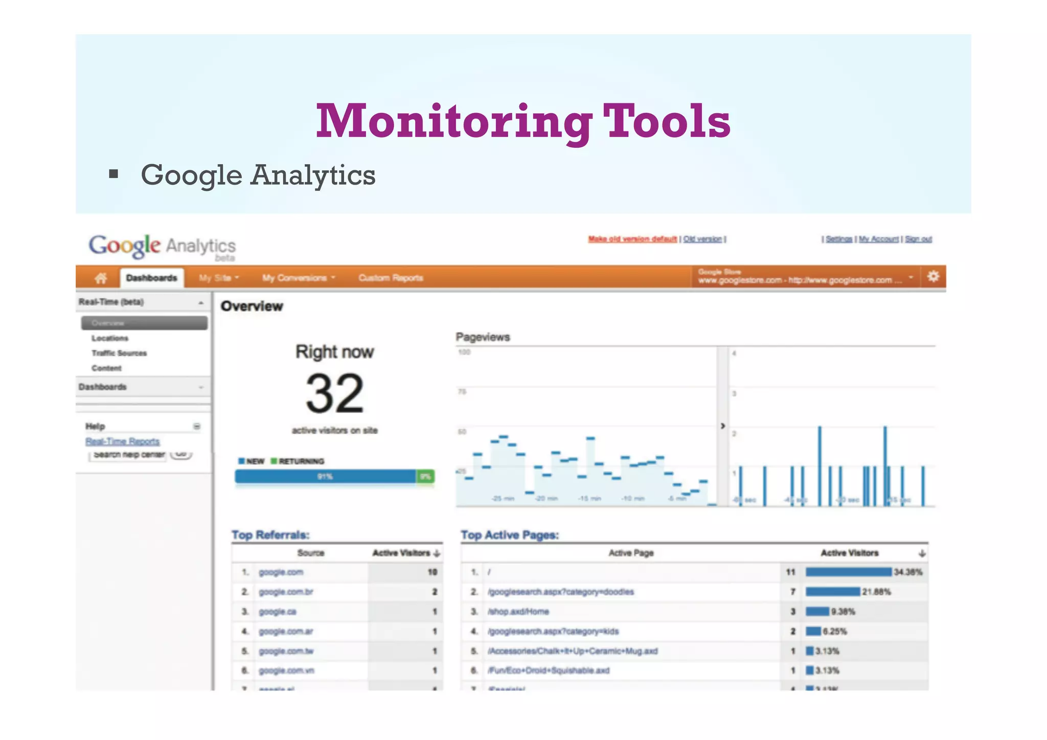1047x740 pixels.
Task: Open the google.ca referral source
Action: [278, 612]
